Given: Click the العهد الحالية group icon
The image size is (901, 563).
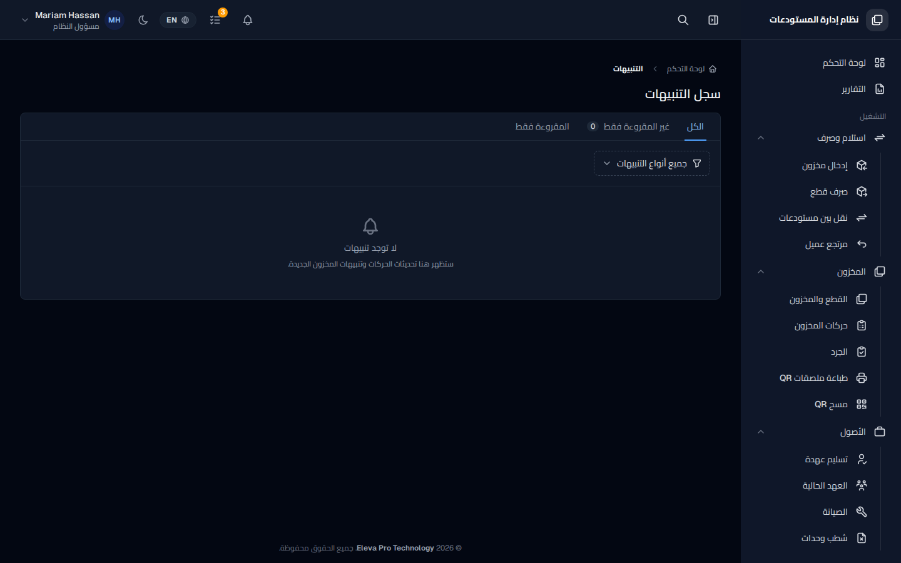Looking at the screenshot, I should point(862,485).
